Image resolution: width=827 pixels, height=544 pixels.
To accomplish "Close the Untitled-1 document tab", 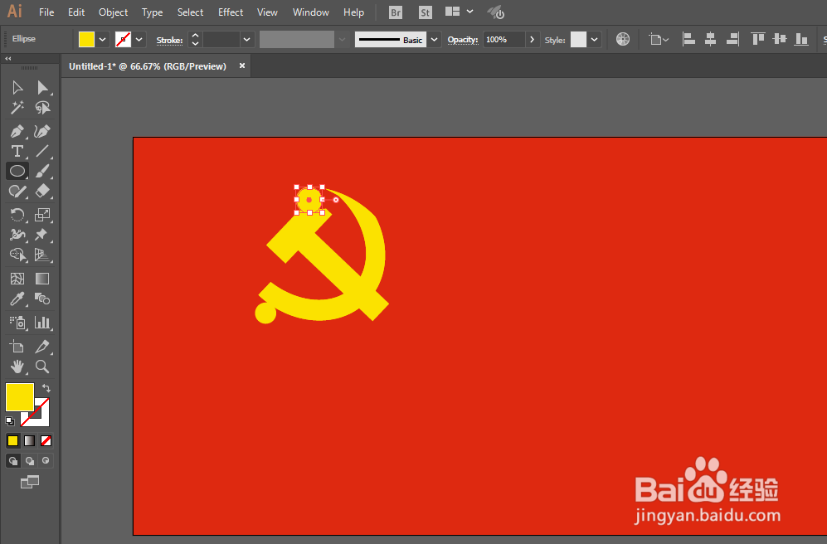I will coord(242,66).
